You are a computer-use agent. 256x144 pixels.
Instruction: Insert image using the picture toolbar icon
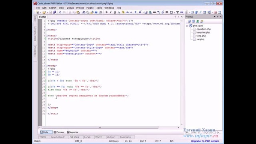[146, 12]
